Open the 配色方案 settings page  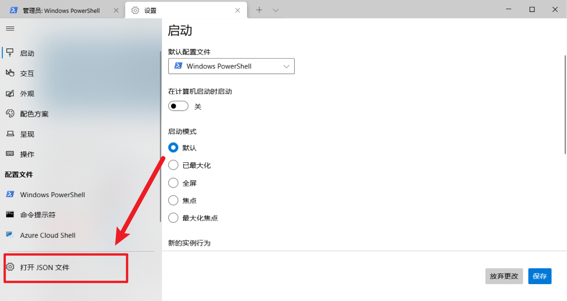80,113
